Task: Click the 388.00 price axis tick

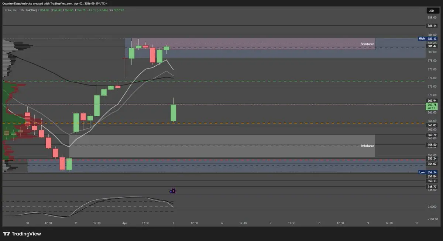Action: (x=432, y=17)
